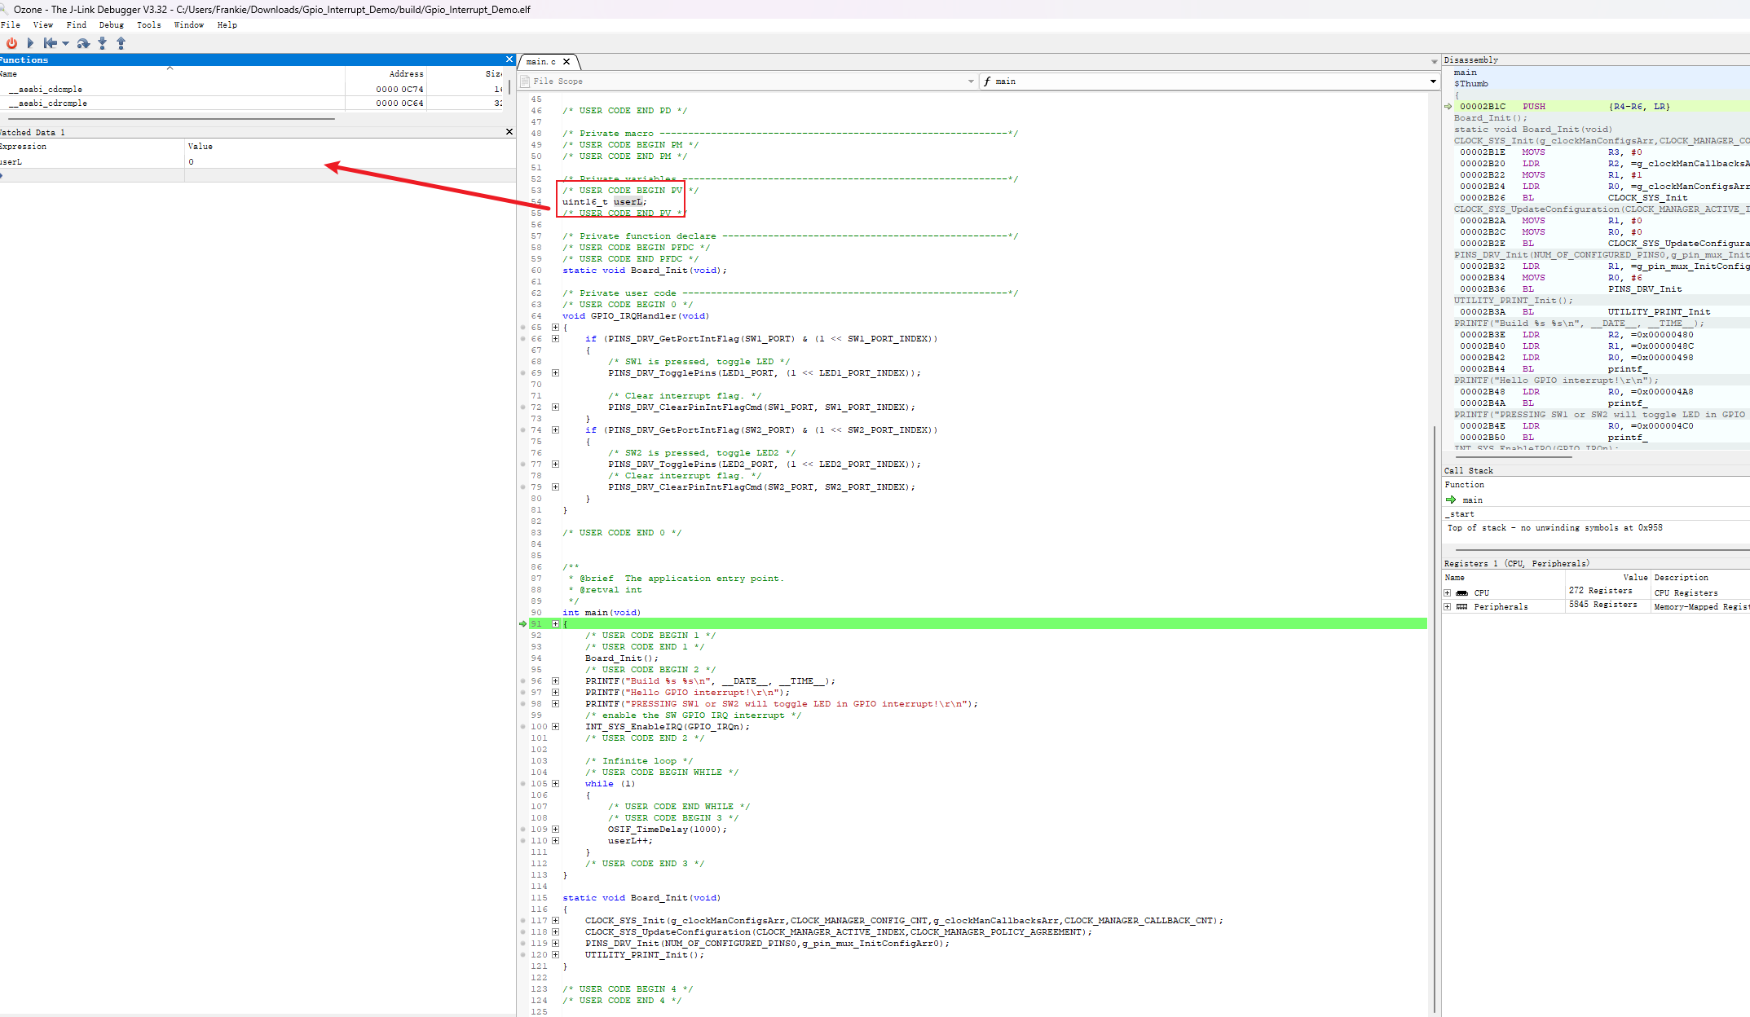Select the main frame in Call Stack
The height and width of the screenshot is (1017, 1750).
[1596, 500]
